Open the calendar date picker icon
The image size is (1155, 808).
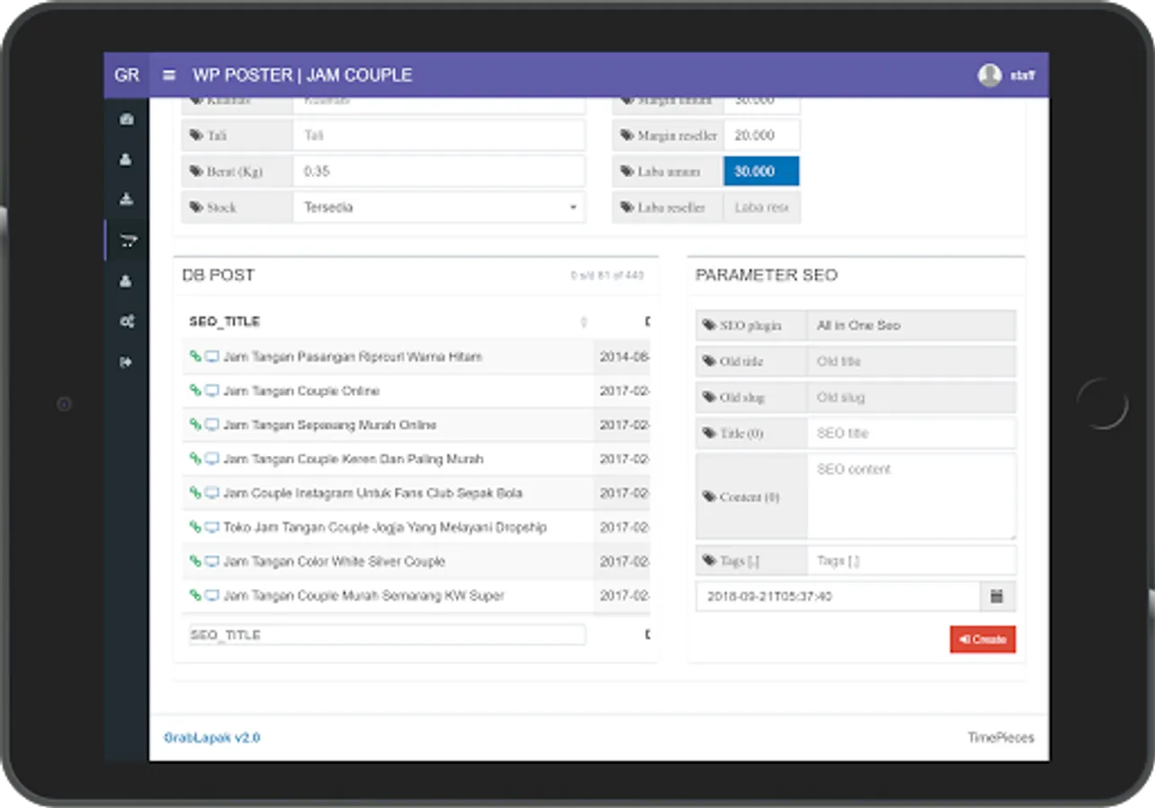pos(997,596)
